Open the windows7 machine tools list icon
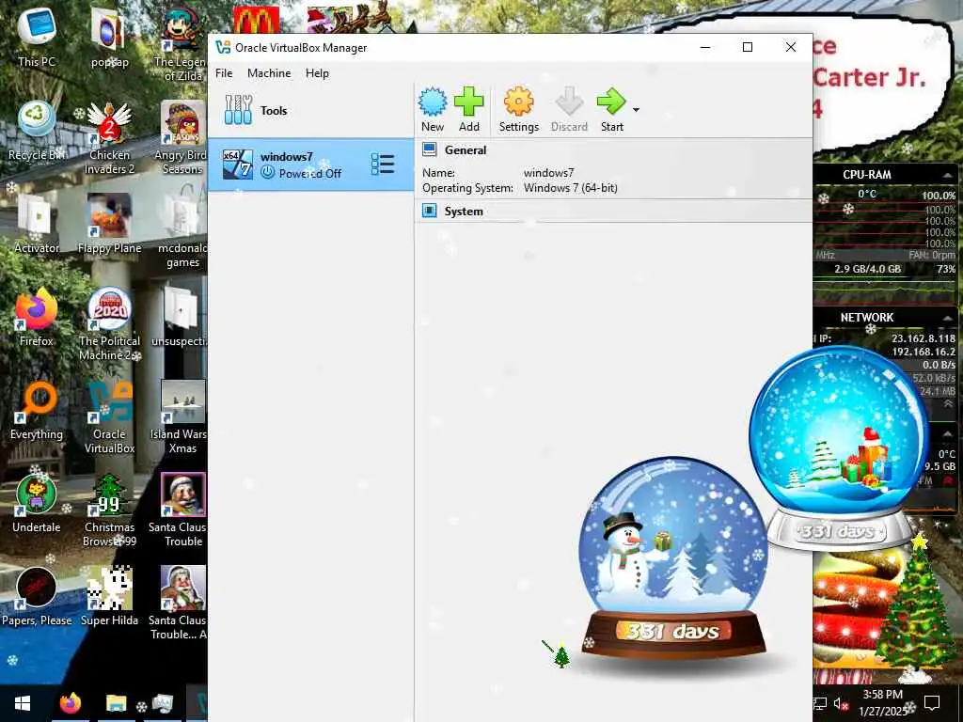The image size is (963, 722). [x=382, y=165]
